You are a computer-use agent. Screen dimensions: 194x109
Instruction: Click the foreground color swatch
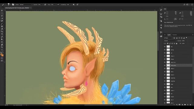(x=1, y=54)
